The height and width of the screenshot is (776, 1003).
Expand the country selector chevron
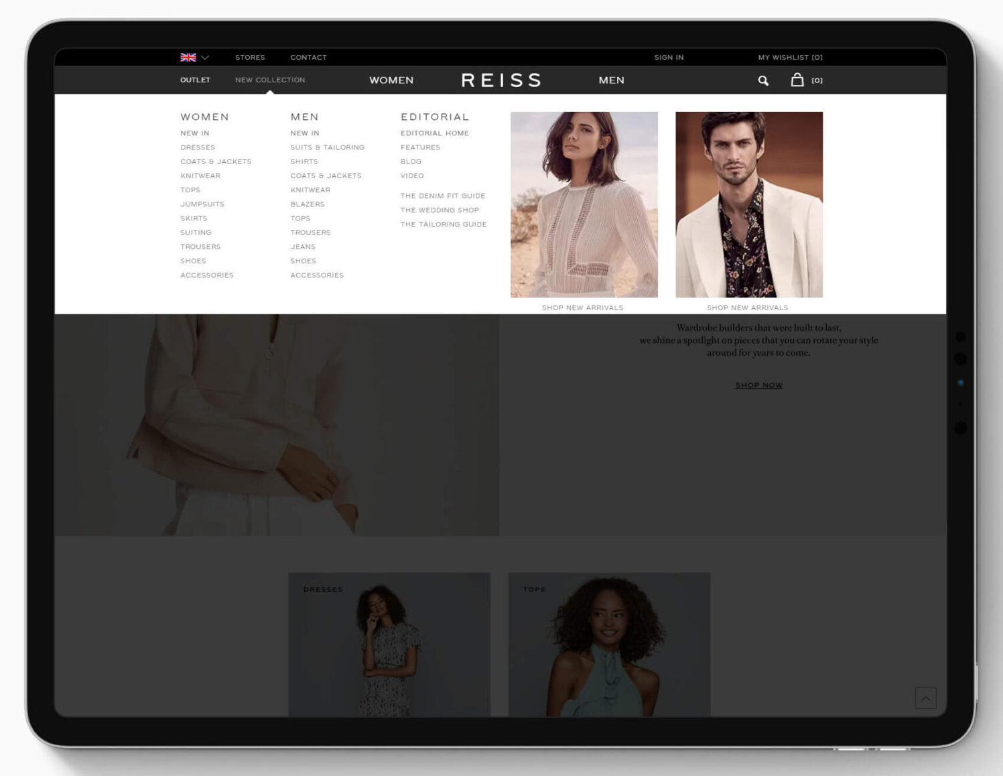[x=206, y=58]
